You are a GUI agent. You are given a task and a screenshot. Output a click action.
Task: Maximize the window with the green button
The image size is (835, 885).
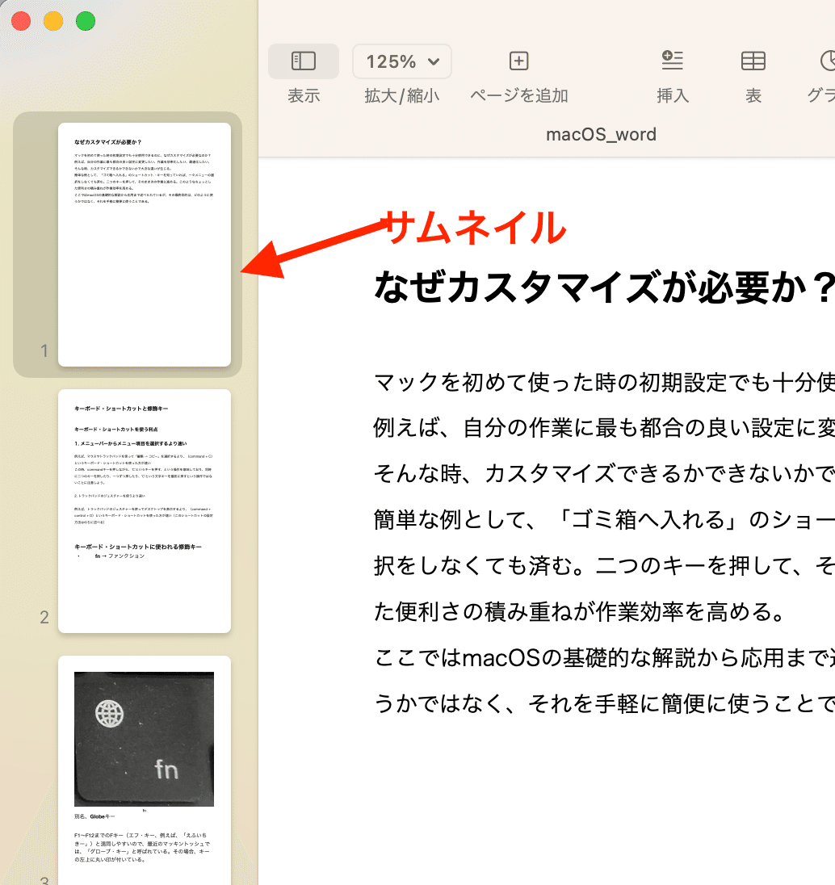click(x=86, y=22)
